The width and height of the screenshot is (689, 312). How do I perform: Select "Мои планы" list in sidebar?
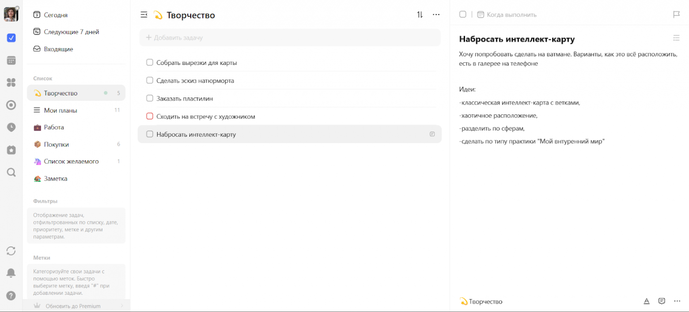tap(61, 110)
